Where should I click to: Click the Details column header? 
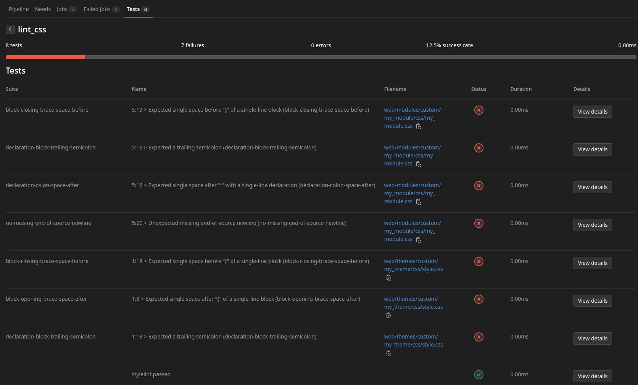pyautogui.click(x=582, y=89)
